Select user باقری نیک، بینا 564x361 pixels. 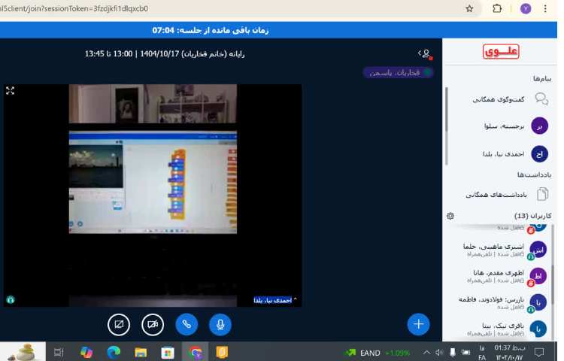pos(499,329)
